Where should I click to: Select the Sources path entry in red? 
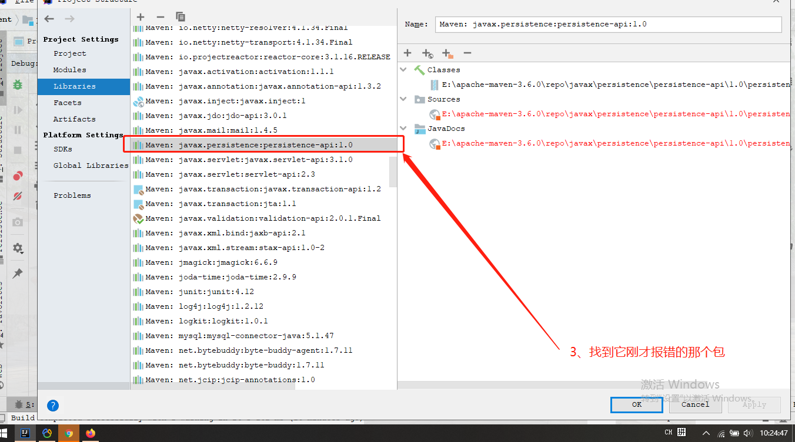609,114
